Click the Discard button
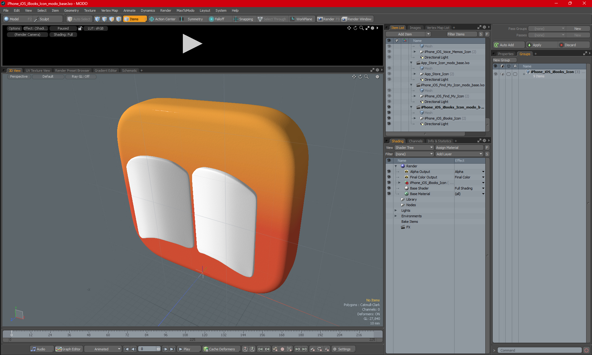This screenshot has width=592, height=355. [574, 45]
